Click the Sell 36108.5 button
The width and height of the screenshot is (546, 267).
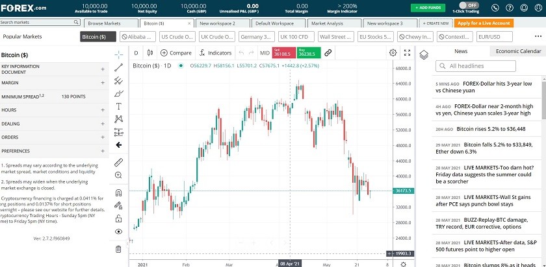284,52
